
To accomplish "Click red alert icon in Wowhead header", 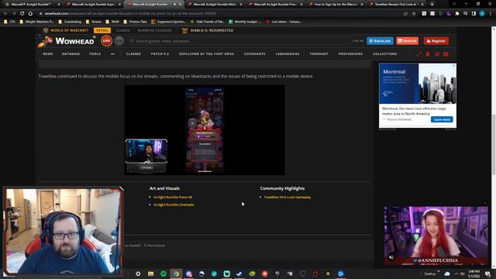I will pyautogui.click(x=428, y=54).
